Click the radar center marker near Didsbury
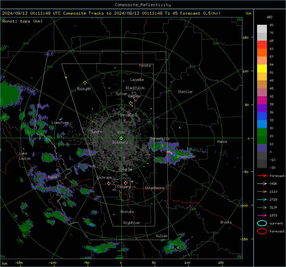This screenshot has height=267, width=286. tap(121, 138)
